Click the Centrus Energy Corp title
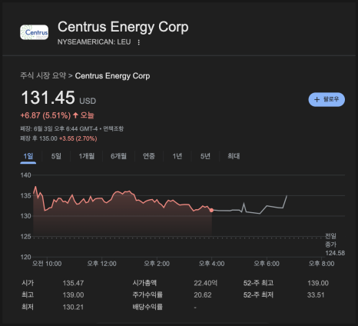358x326 pixels. [123, 27]
